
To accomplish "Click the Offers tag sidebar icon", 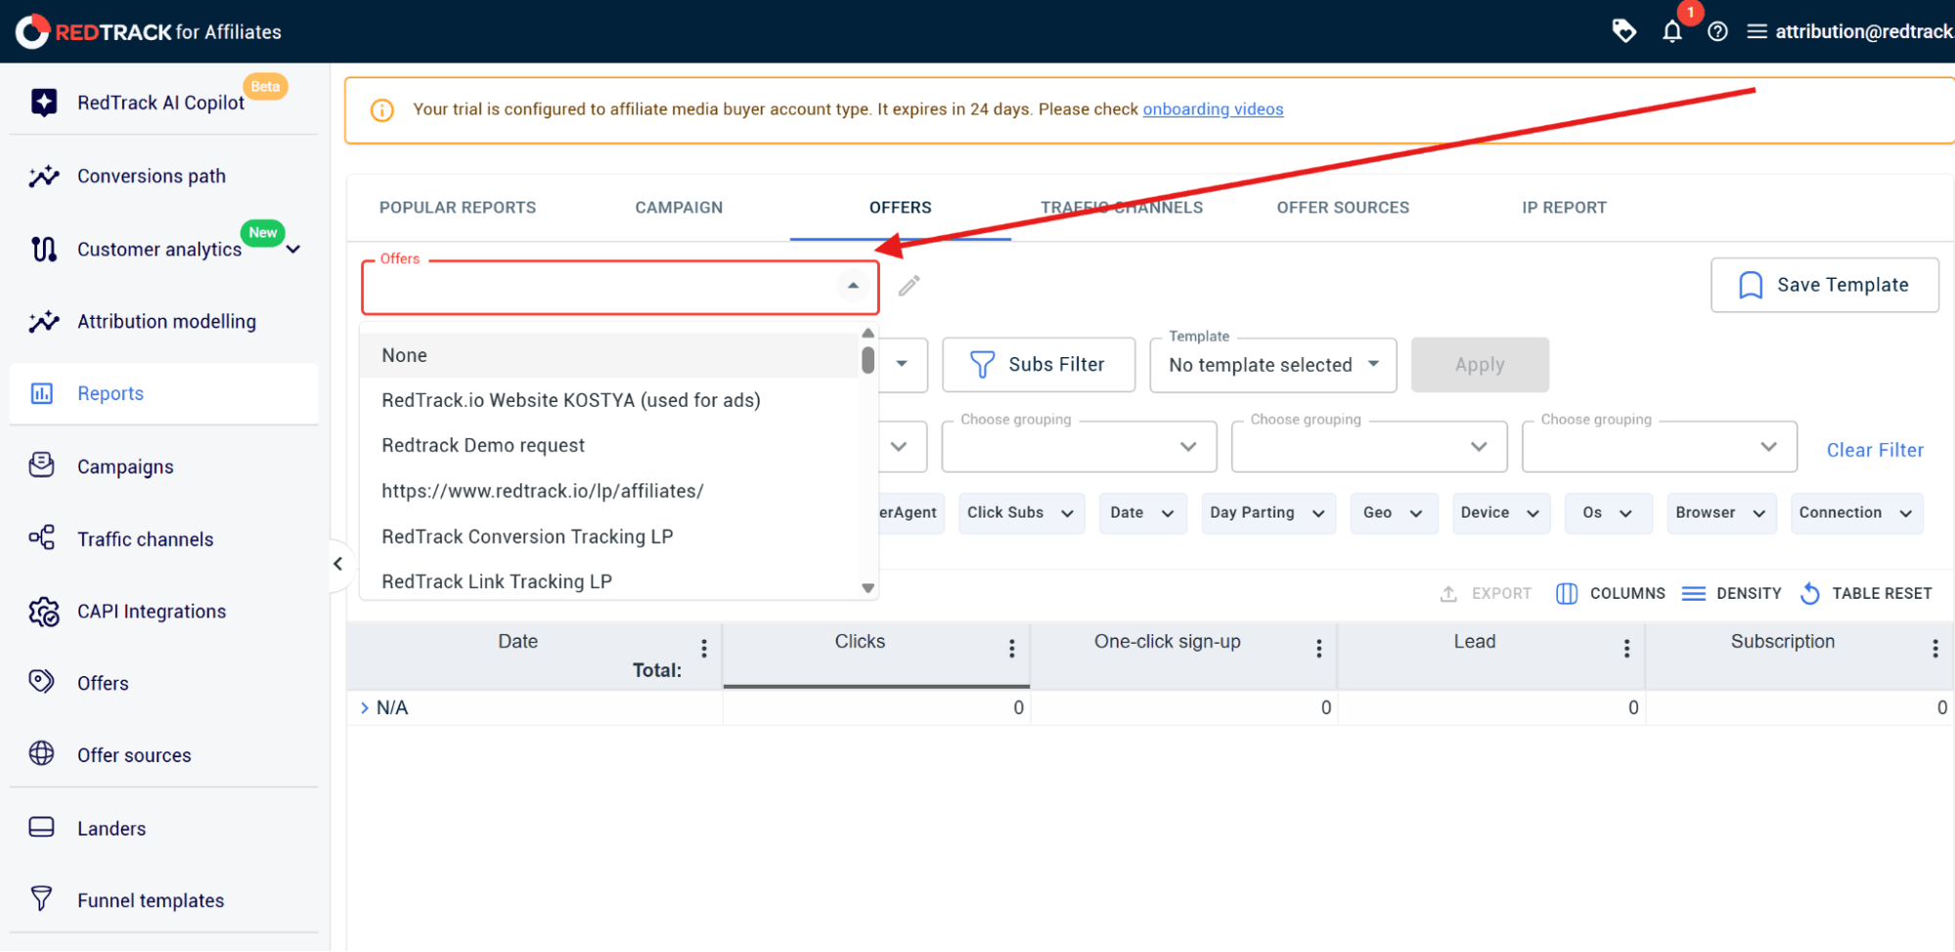I will tap(42, 682).
